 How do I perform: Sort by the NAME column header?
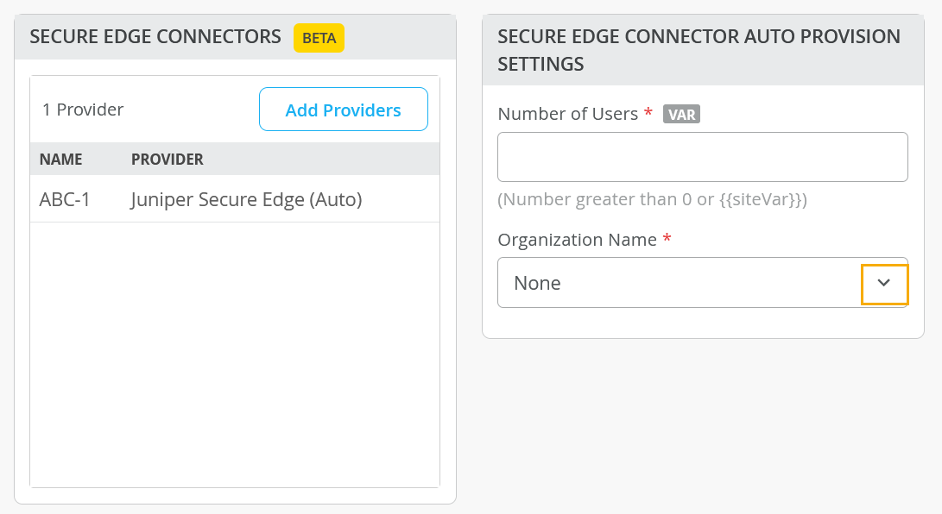(x=60, y=160)
